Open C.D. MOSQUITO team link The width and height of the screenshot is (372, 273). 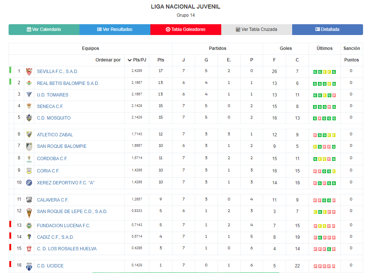pos(54,118)
